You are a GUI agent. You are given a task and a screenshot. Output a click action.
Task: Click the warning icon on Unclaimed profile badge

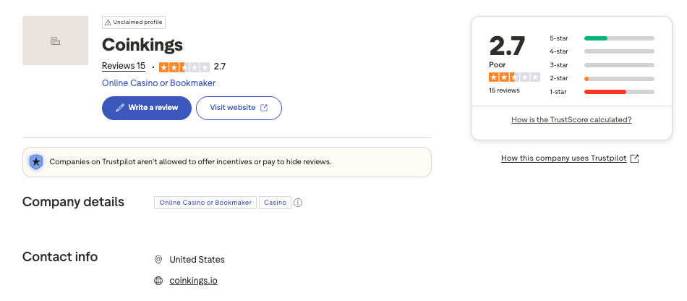[x=108, y=22]
